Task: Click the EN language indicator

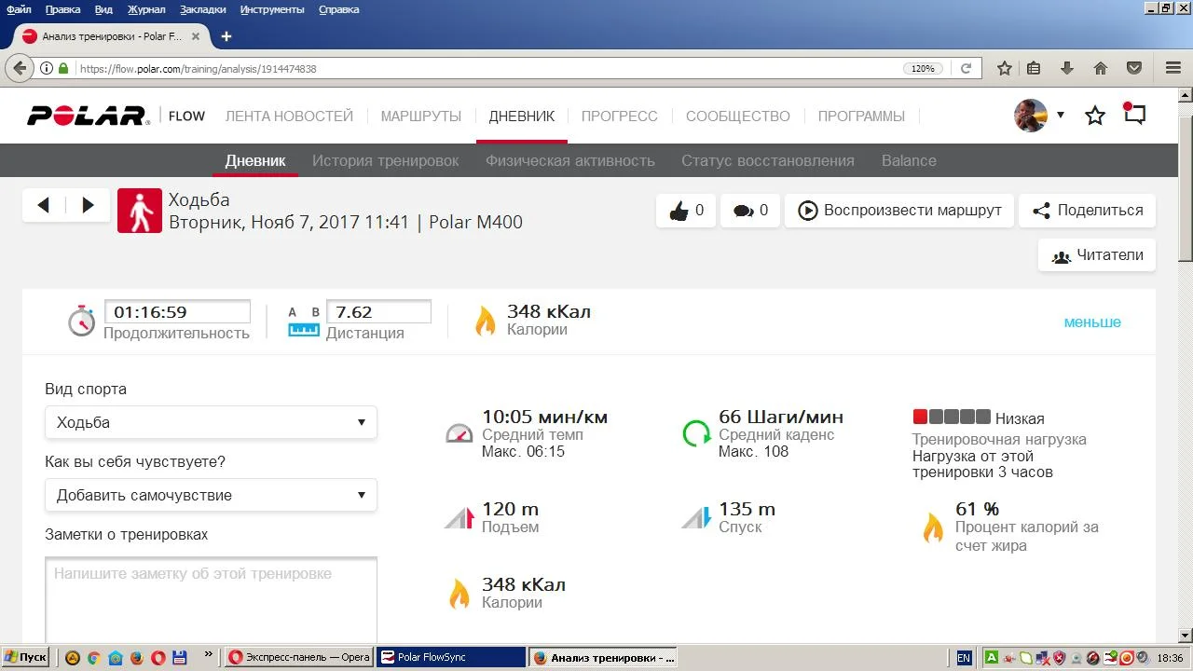Action: click(x=964, y=657)
